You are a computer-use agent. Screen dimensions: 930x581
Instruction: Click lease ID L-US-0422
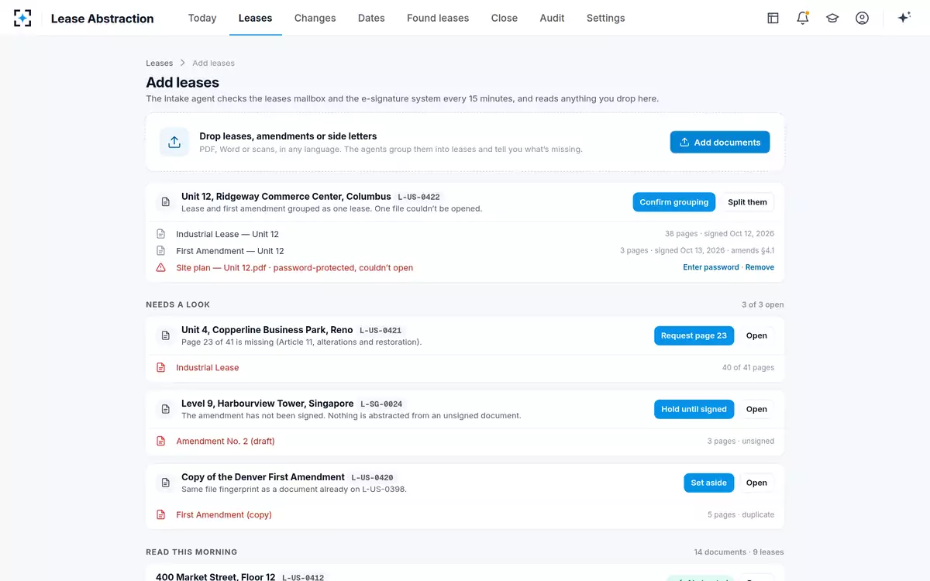[x=418, y=197]
